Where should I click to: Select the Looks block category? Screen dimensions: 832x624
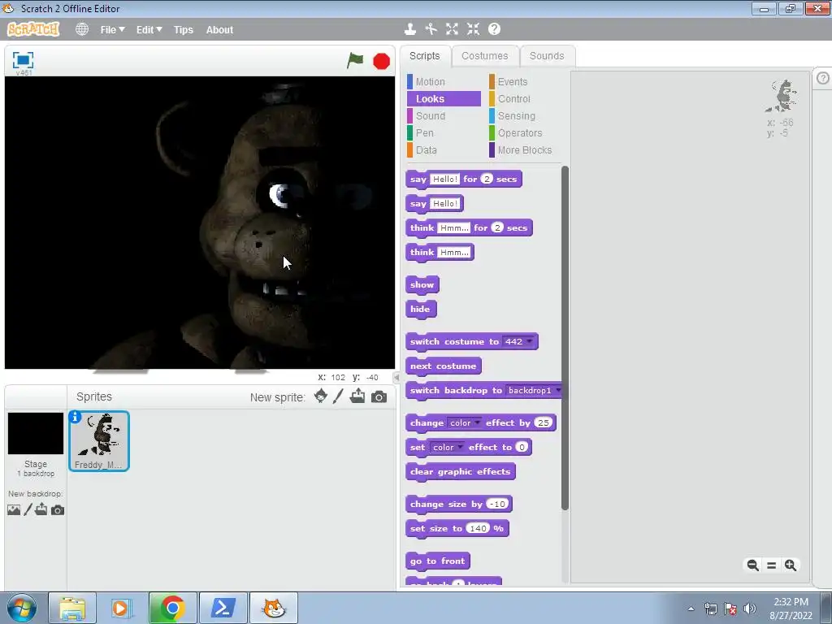[x=444, y=98]
